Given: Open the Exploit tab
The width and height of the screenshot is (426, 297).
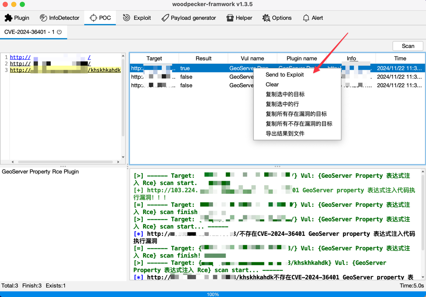Looking at the screenshot, I should pyautogui.click(x=137, y=18).
